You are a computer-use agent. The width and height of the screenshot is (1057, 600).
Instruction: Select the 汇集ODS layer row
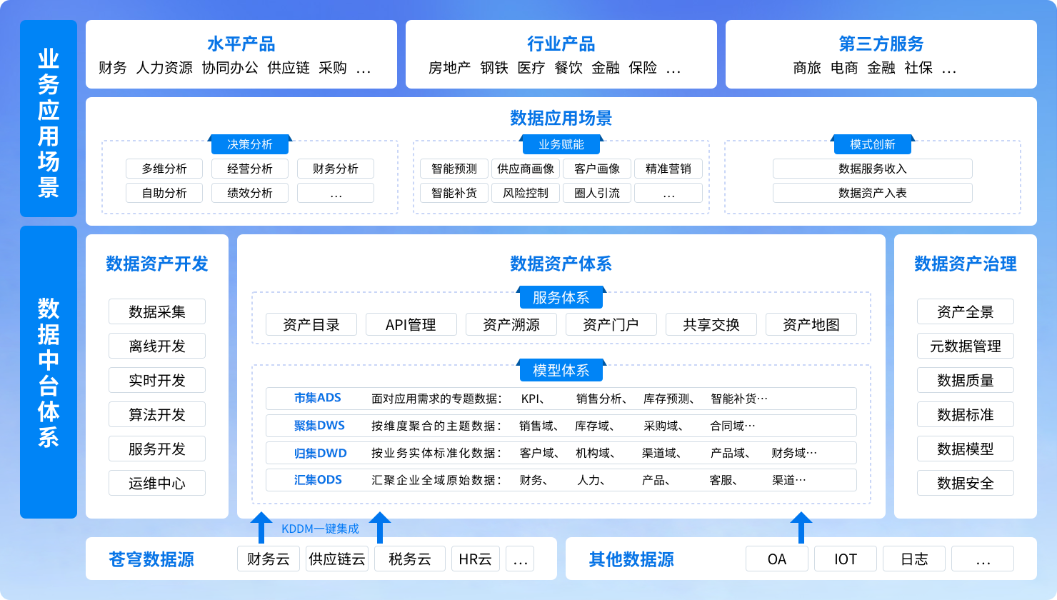[561, 480]
